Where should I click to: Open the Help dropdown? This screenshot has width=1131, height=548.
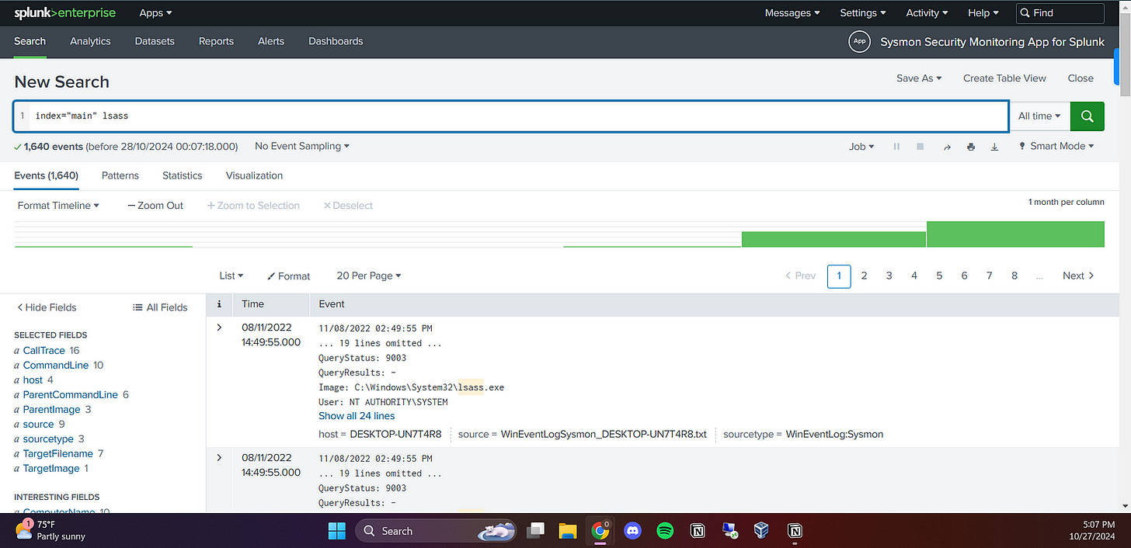[983, 13]
